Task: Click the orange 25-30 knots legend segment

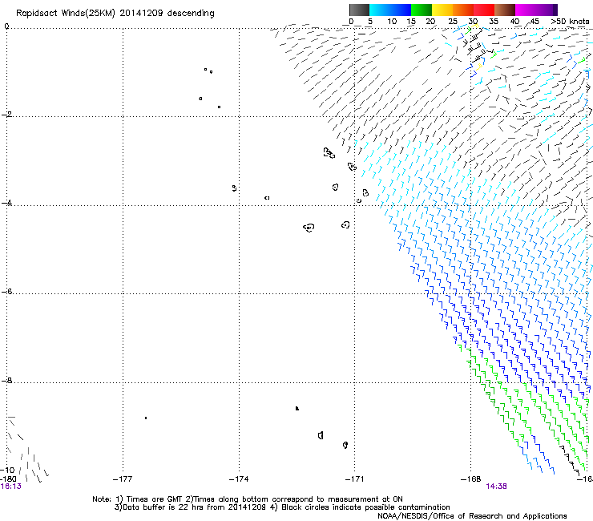Action: click(x=463, y=10)
